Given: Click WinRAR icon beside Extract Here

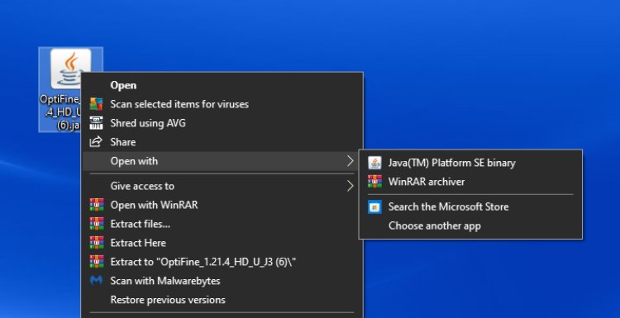Looking at the screenshot, I should click(97, 243).
